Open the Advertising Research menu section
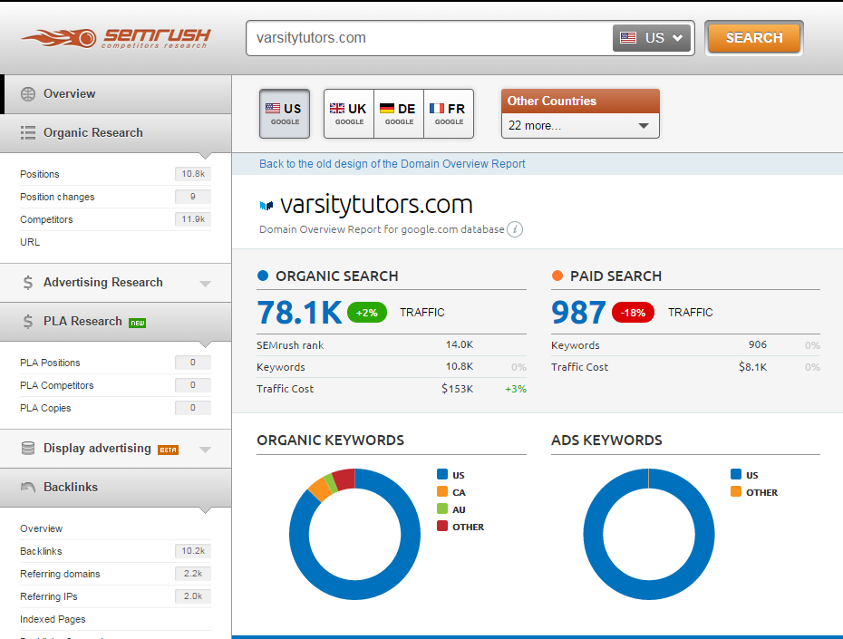843x639 pixels. pos(116,283)
